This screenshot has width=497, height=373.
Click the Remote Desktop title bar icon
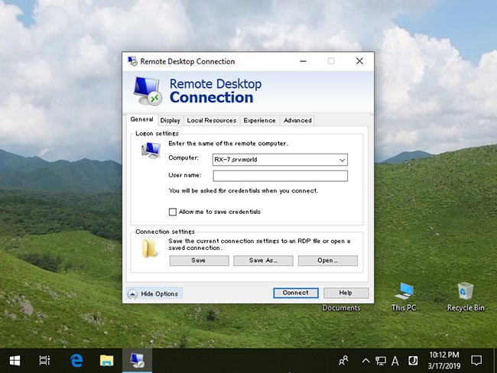point(132,61)
